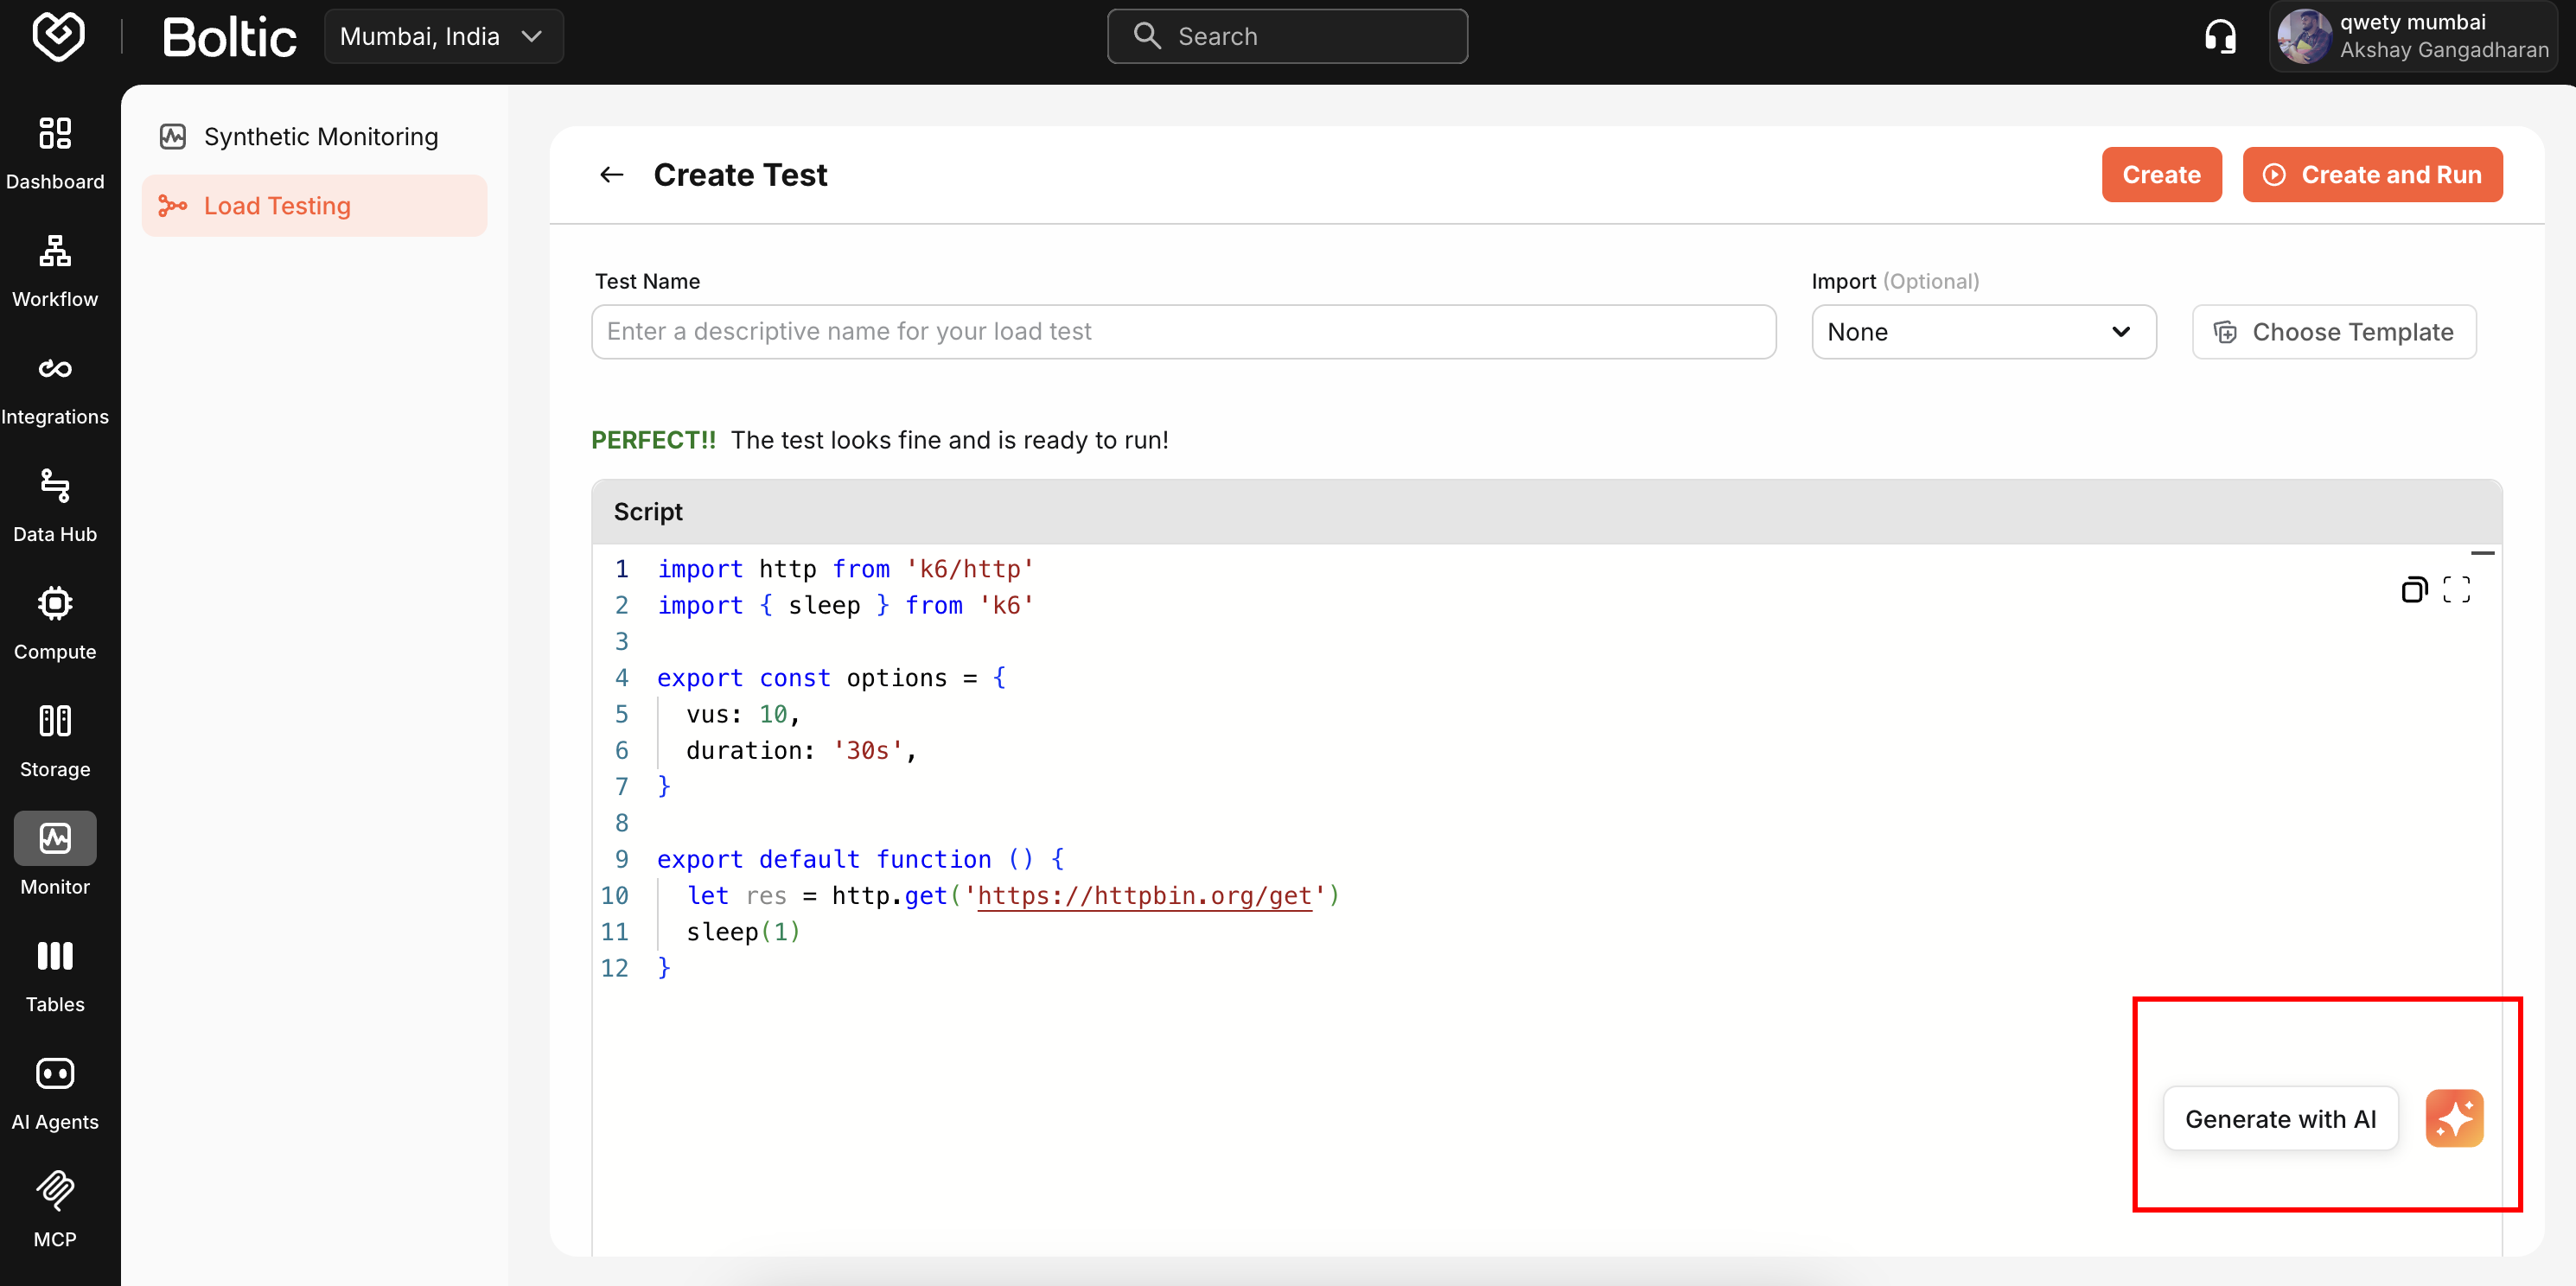Expand the script editor to fullscreen

click(x=2458, y=590)
